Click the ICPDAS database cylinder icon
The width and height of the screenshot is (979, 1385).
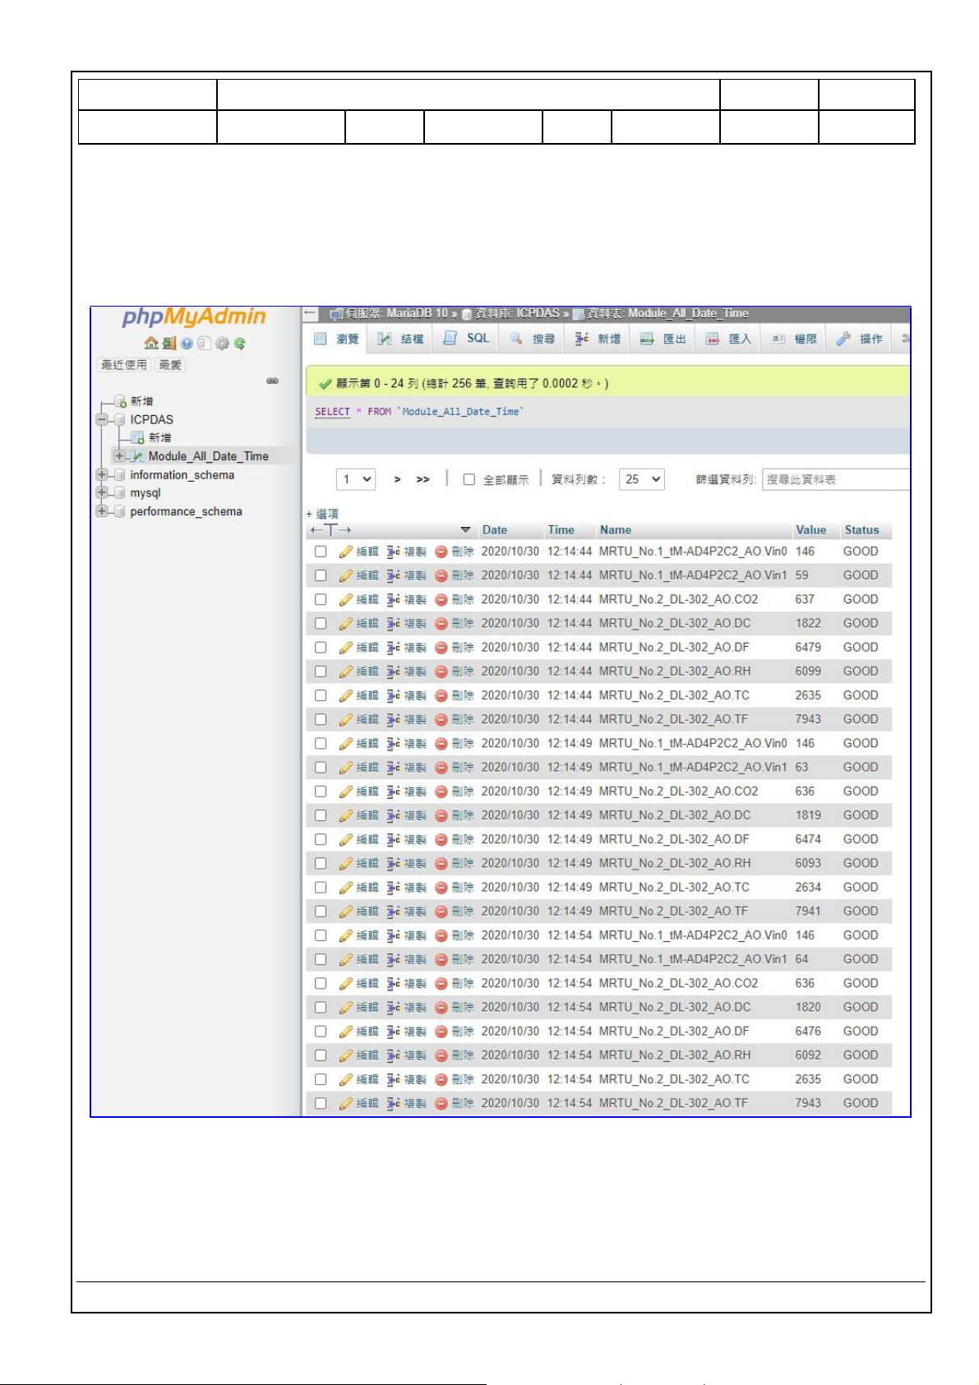[120, 419]
